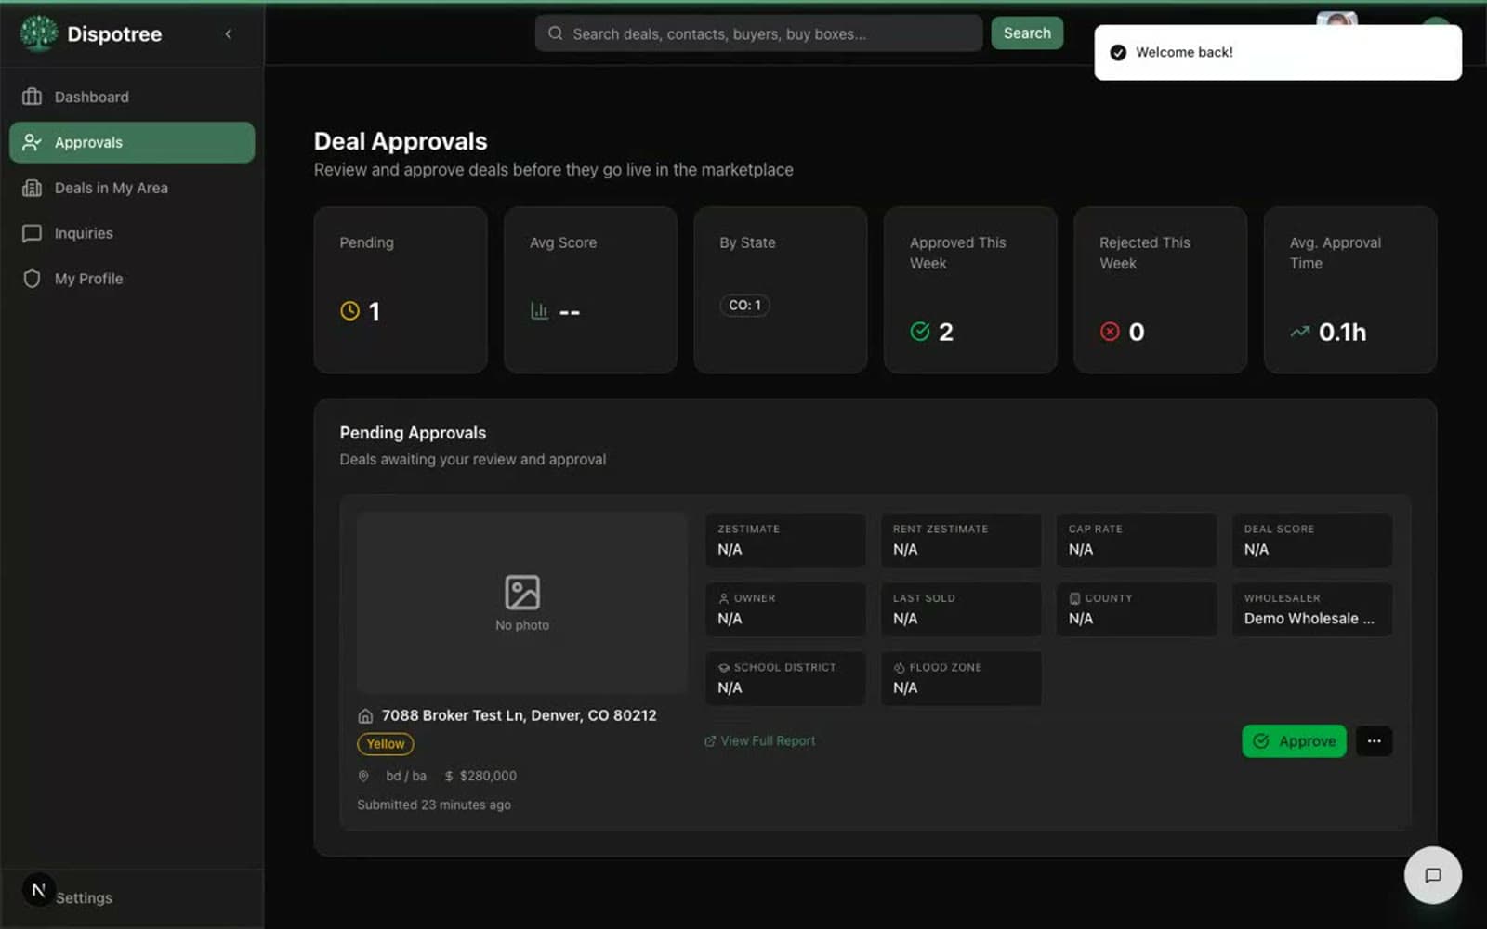Click the Deal Score N/A tile

pos(1312,540)
